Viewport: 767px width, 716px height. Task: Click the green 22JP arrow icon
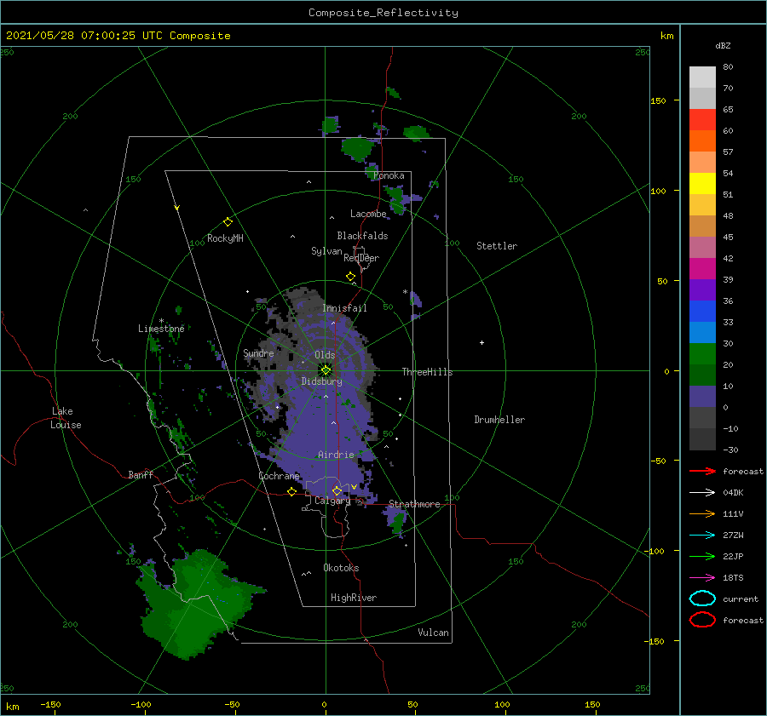coord(702,556)
